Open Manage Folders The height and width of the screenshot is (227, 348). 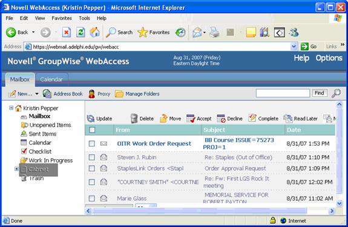[137, 94]
